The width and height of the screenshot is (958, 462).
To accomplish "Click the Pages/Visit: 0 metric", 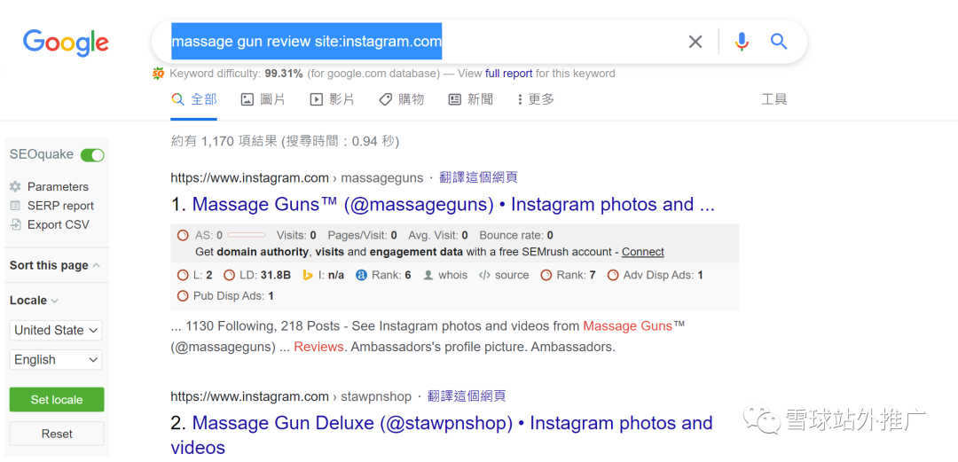I will coord(362,235).
